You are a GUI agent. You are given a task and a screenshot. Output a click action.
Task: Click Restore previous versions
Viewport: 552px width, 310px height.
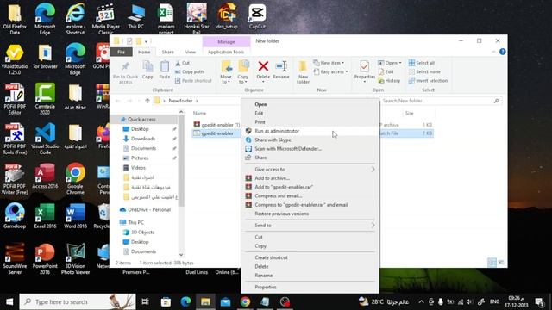(310, 214)
